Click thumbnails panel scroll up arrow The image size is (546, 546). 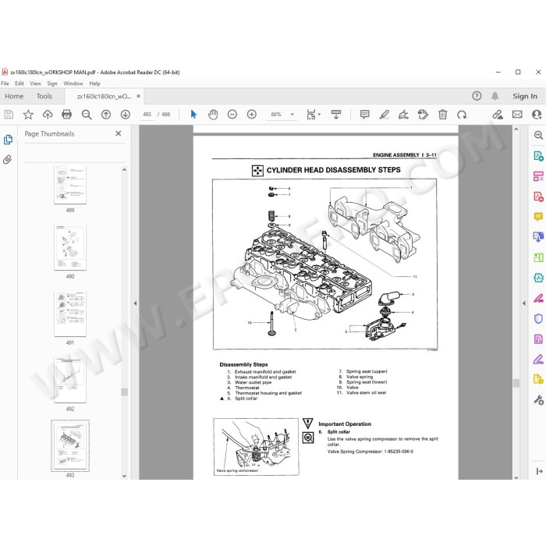click(x=124, y=170)
